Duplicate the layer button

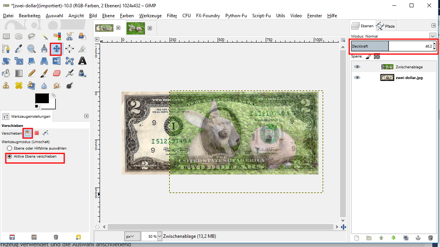pos(406,238)
